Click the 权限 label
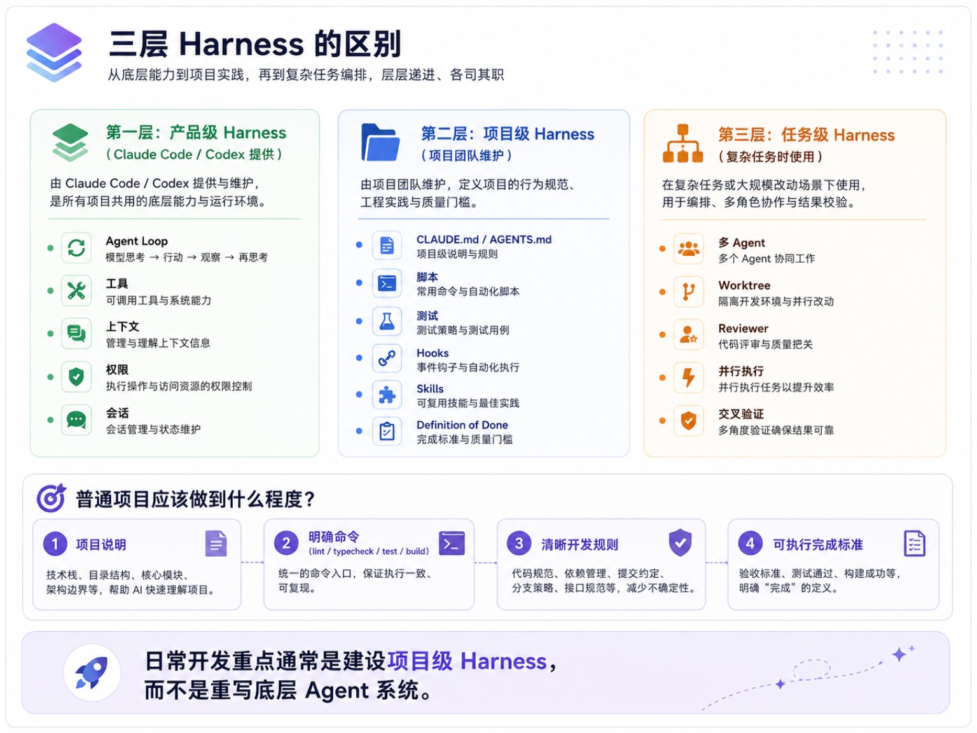The height and width of the screenshot is (733, 977). [x=117, y=370]
